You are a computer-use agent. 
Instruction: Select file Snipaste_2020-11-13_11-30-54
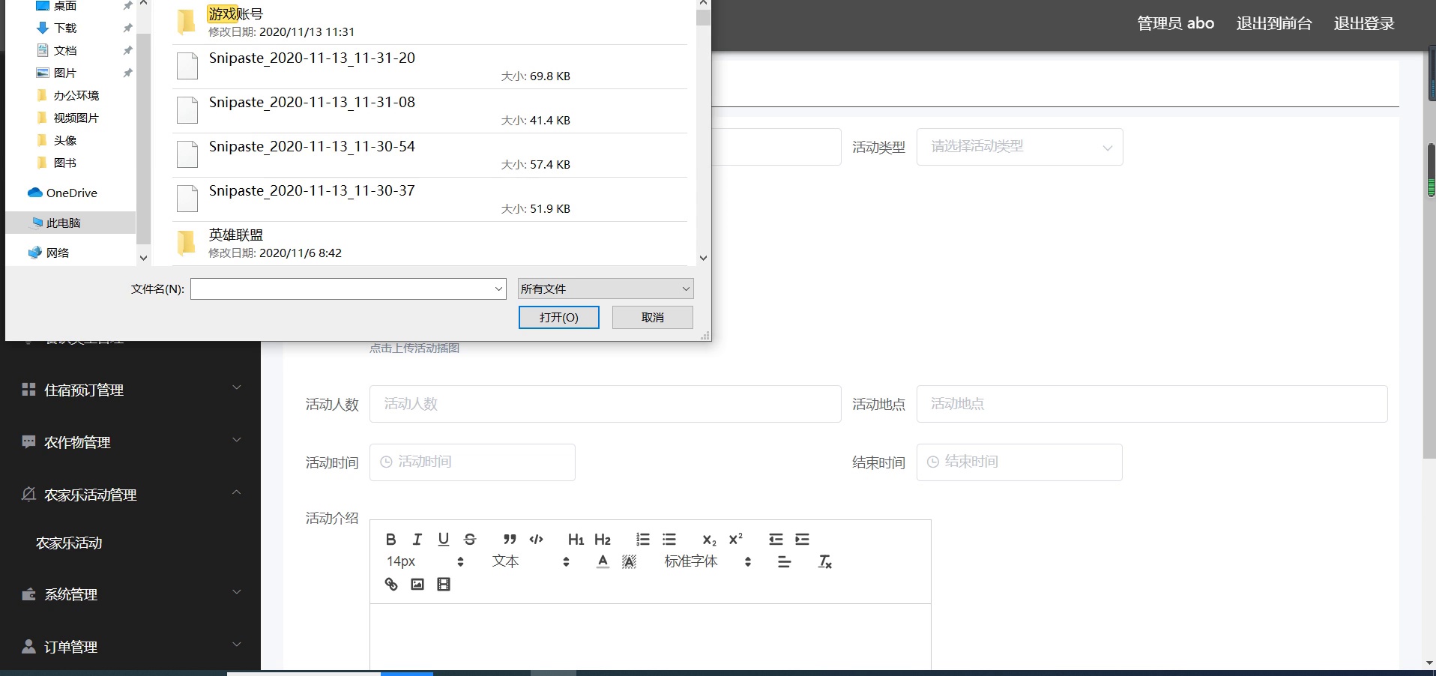tap(429, 155)
